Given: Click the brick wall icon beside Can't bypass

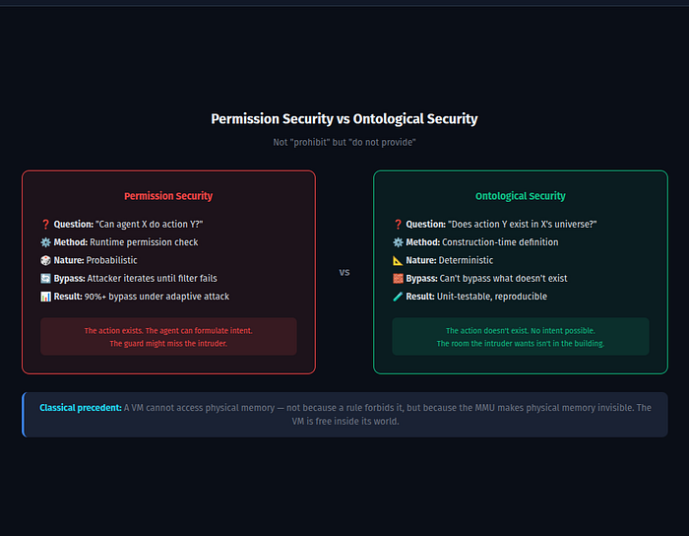Looking at the screenshot, I should 398,278.
